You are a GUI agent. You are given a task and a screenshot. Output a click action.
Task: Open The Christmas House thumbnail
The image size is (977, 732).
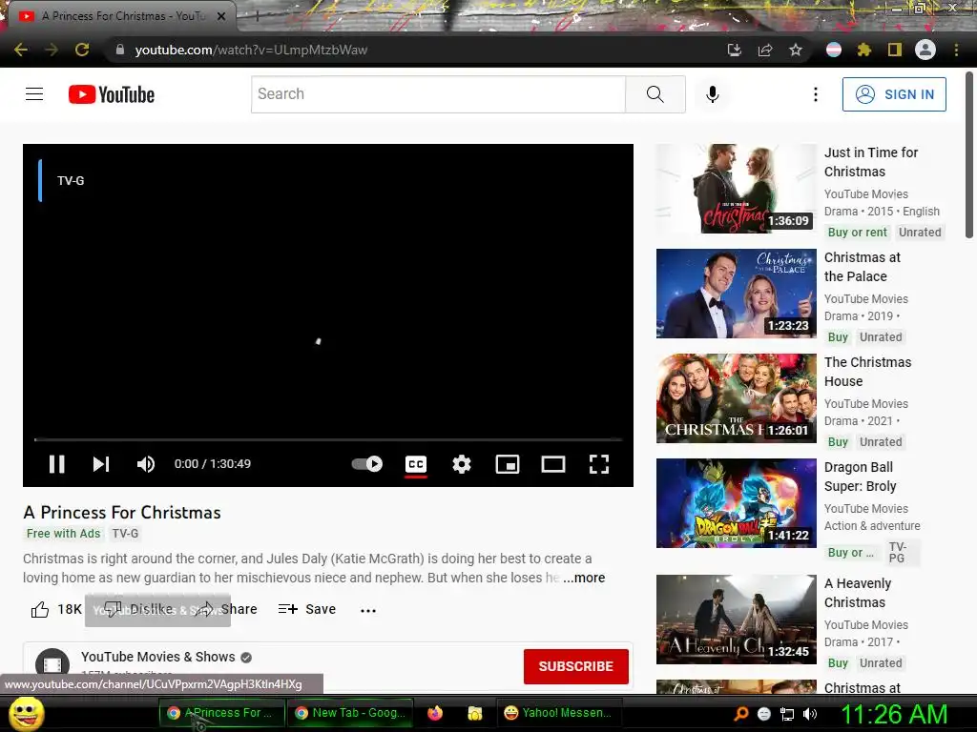click(x=736, y=398)
